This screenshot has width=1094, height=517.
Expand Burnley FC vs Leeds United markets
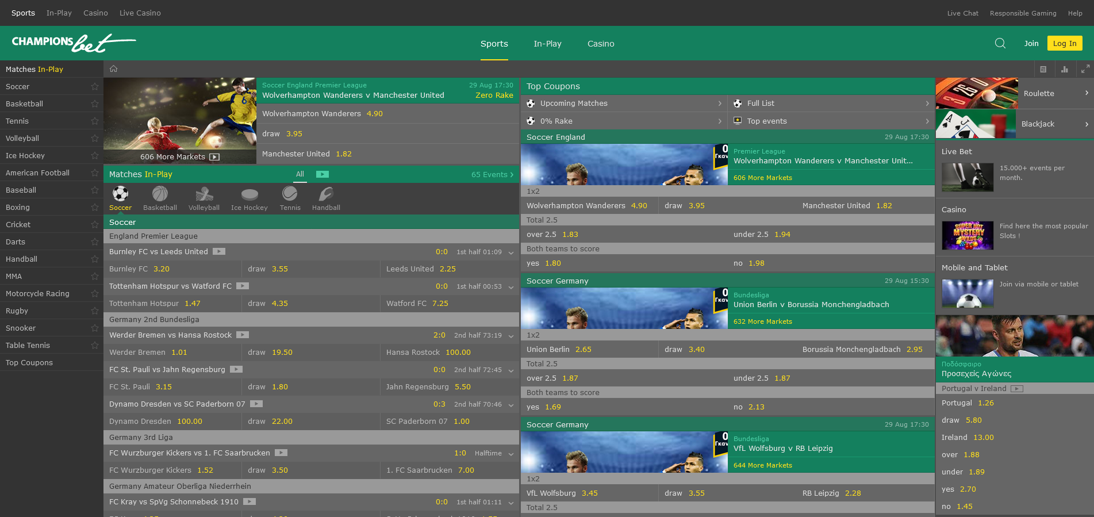coord(511,252)
